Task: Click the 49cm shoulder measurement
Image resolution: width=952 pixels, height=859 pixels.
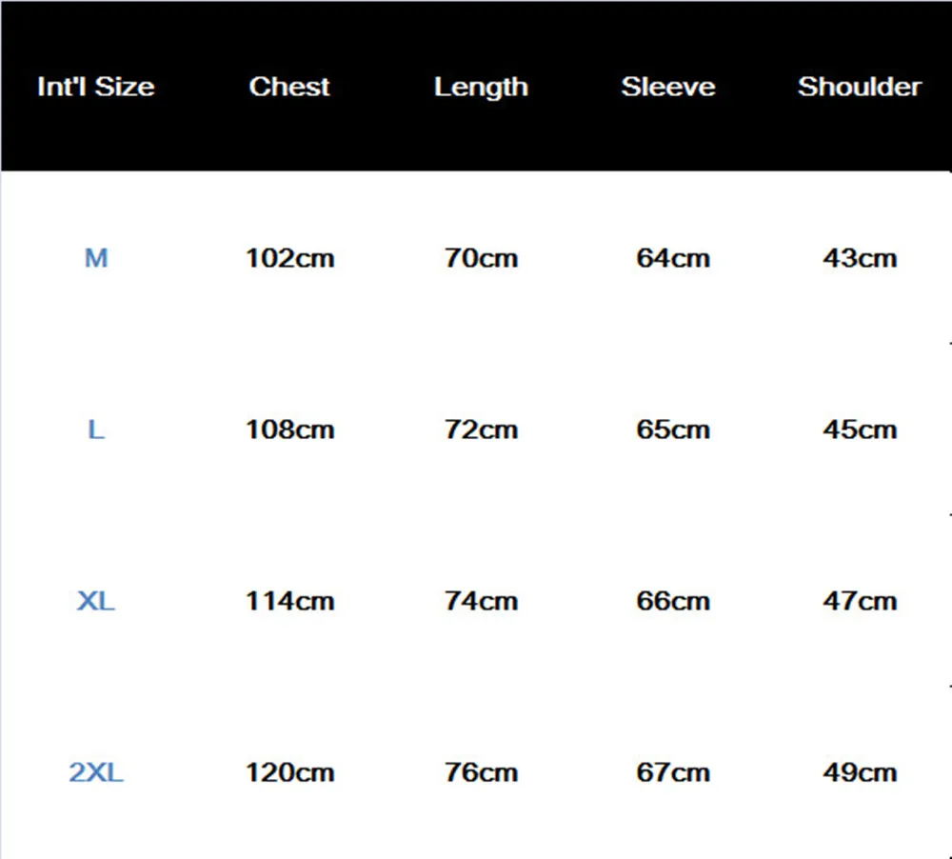Action: coord(860,772)
